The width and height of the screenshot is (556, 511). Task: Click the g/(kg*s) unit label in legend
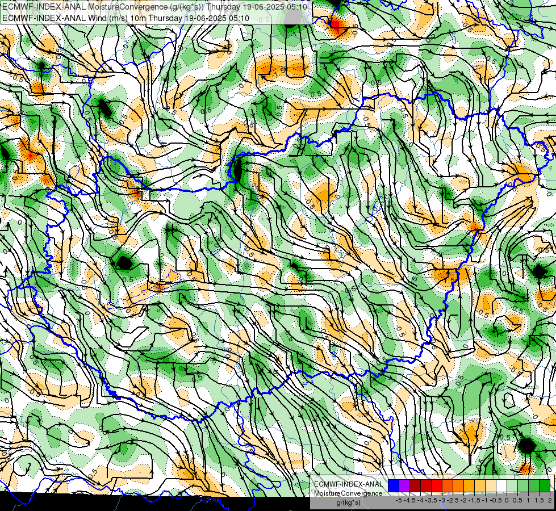349,503
